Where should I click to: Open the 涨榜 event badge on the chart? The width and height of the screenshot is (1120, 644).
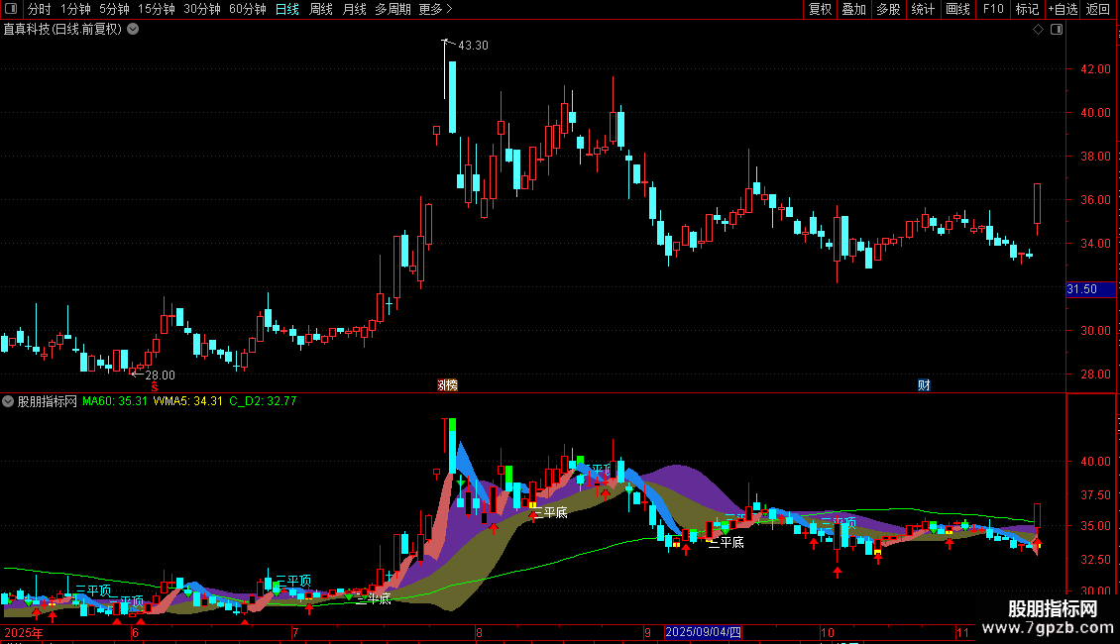pos(447,385)
